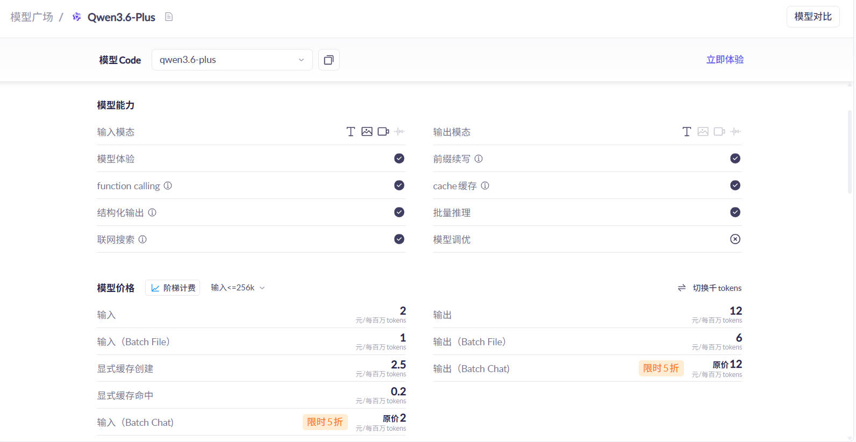
Task: Copy model code with the copy icon
Action: point(329,60)
